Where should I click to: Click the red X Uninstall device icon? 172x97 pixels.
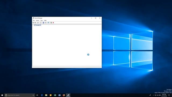click(x=53, y=23)
